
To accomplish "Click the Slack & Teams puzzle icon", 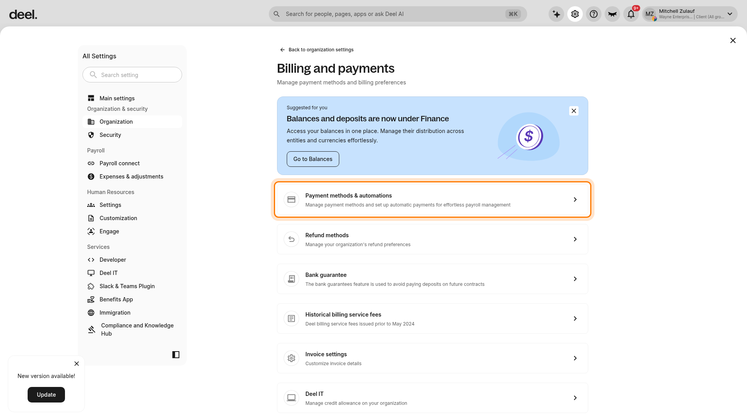I will 91,286.
